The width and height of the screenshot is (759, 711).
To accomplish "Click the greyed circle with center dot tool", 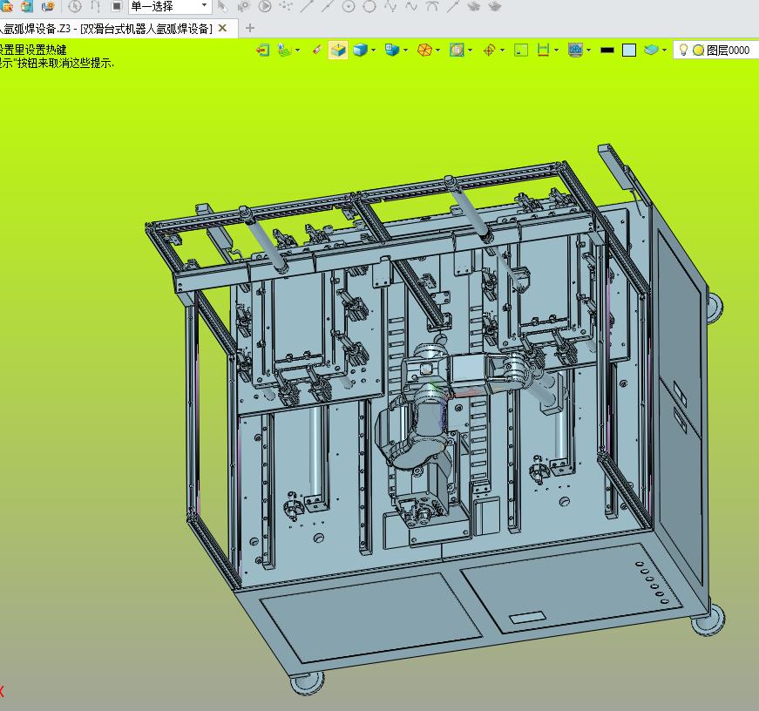I will coord(349,6).
